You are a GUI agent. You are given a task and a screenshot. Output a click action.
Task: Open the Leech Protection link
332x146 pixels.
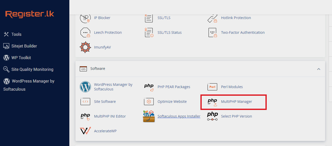pyautogui.click(x=108, y=33)
